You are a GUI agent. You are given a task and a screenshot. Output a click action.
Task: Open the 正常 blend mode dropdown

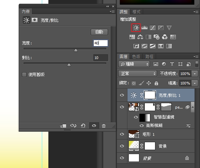tap(138, 74)
